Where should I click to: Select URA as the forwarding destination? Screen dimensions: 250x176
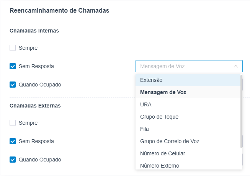click(x=146, y=104)
